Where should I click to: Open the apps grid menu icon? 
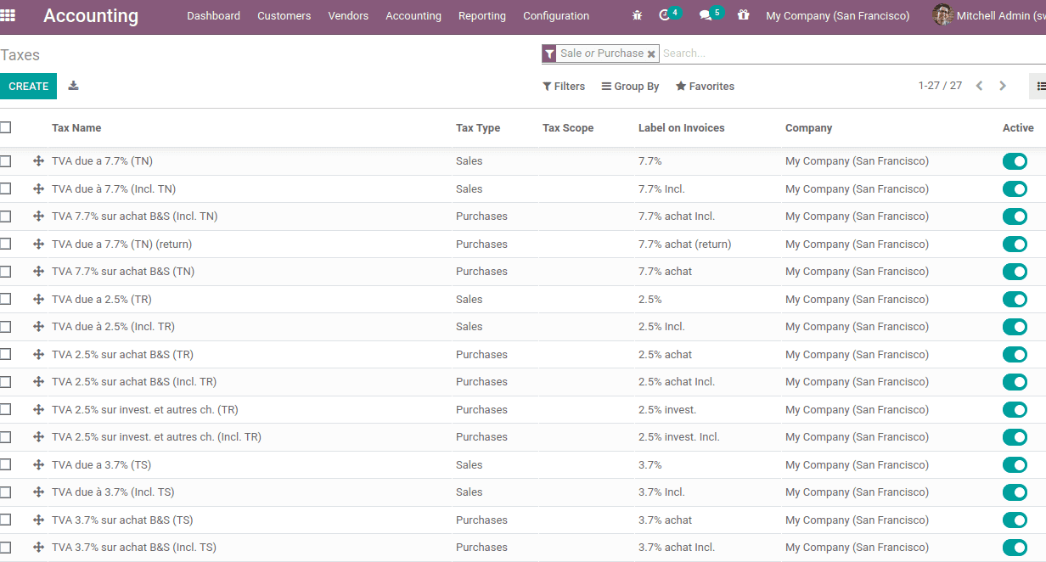pos(8,15)
